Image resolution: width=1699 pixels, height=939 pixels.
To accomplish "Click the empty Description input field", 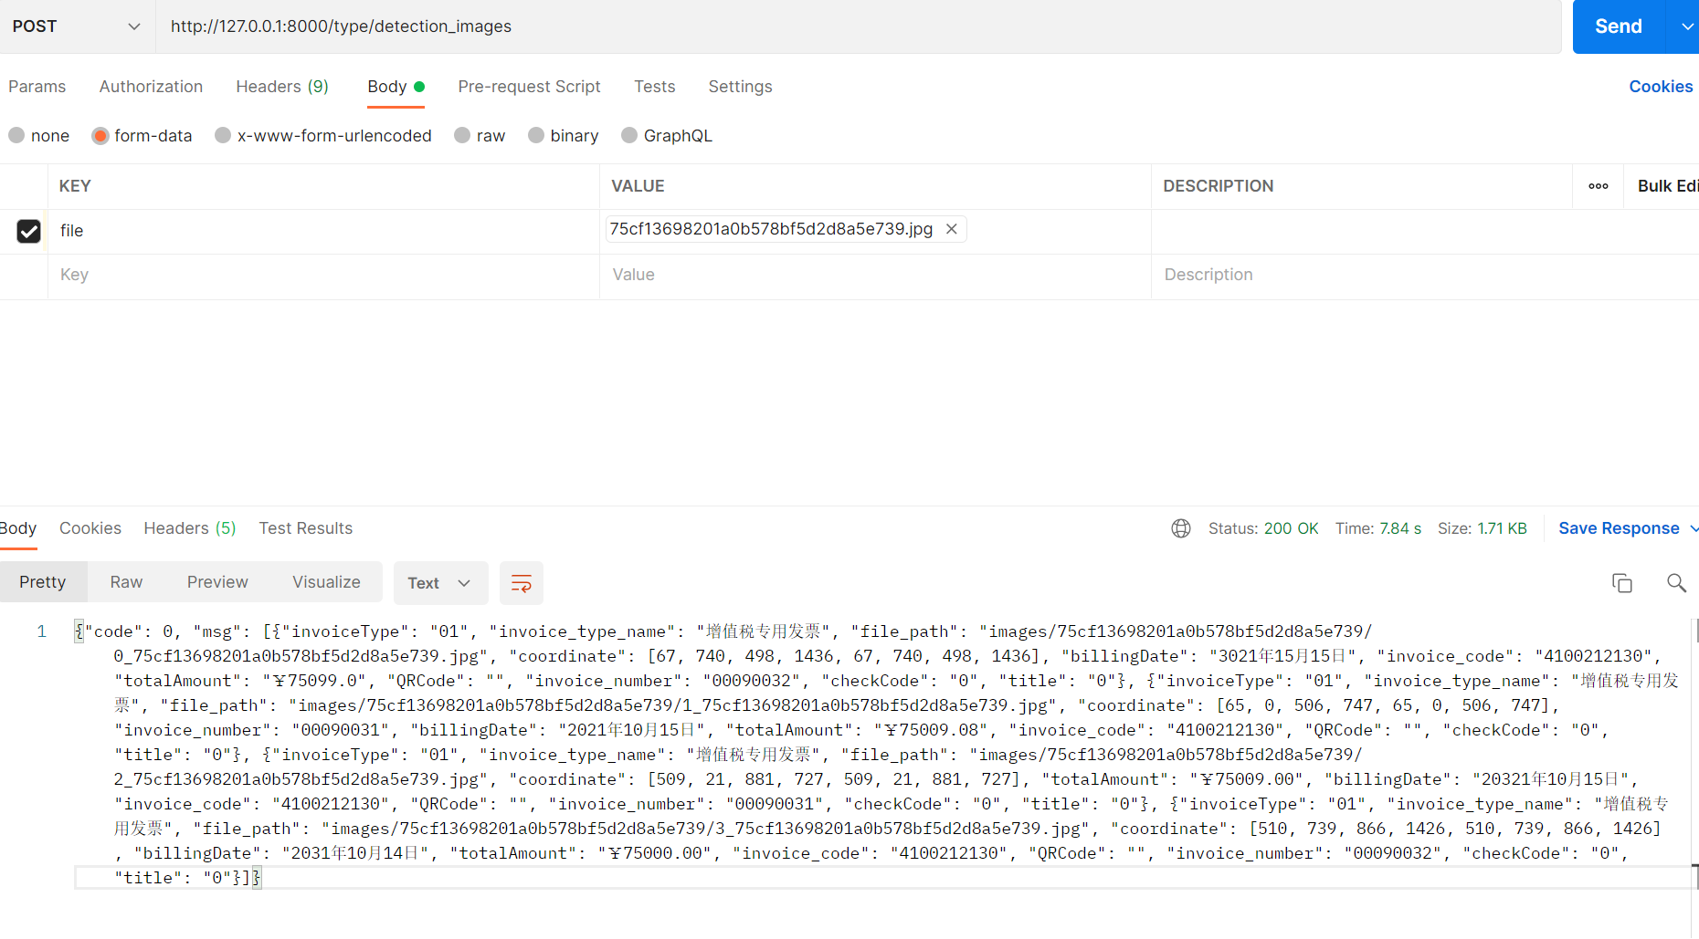I will 1425,275.
